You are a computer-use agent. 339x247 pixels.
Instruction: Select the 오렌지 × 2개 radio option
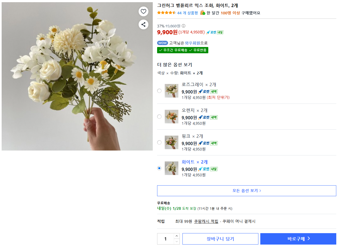point(159,117)
